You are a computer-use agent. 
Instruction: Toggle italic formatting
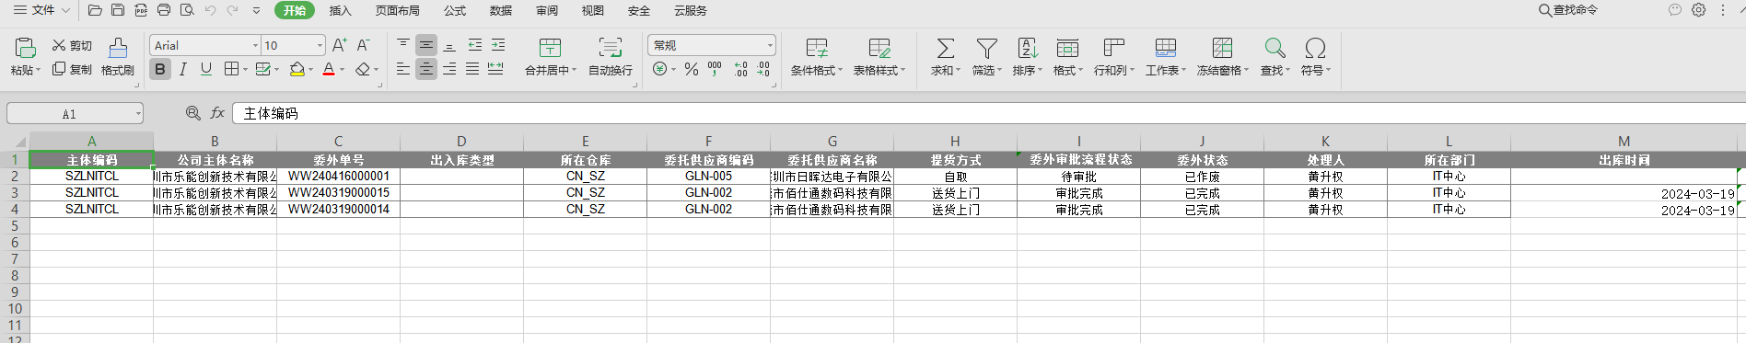(x=183, y=69)
